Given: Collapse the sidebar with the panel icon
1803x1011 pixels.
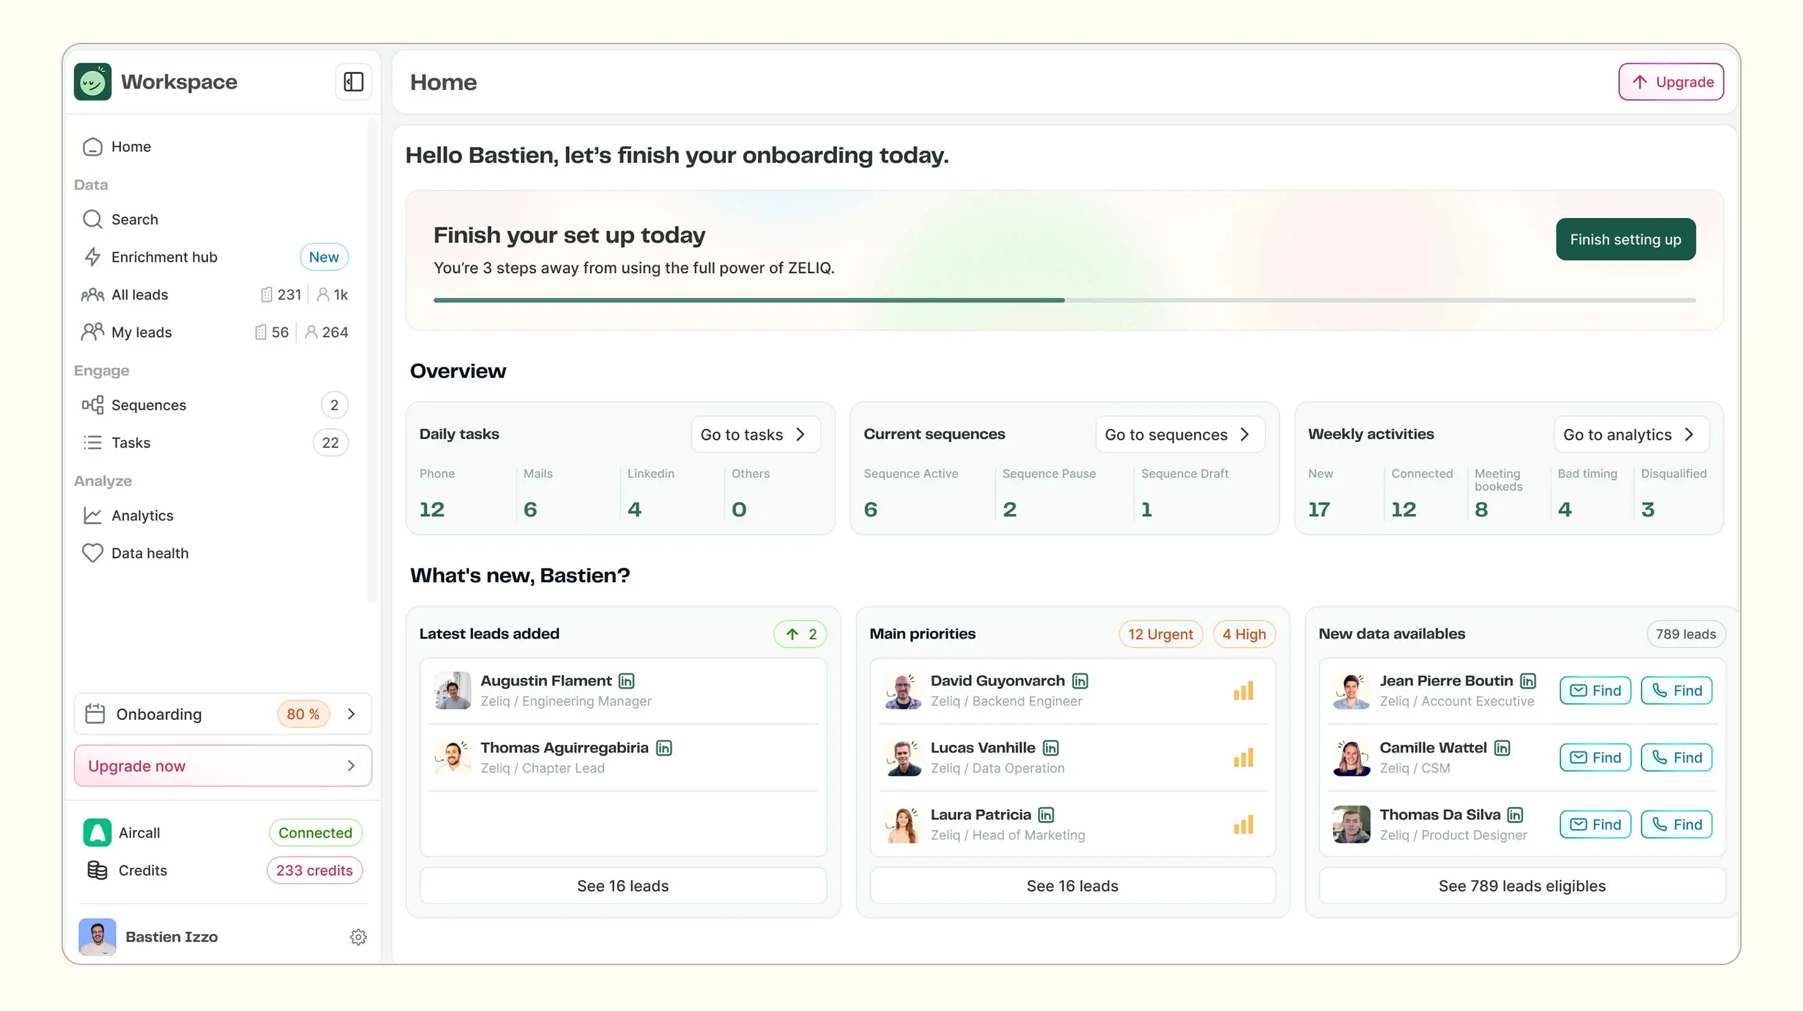Looking at the screenshot, I should pos(353,82).
